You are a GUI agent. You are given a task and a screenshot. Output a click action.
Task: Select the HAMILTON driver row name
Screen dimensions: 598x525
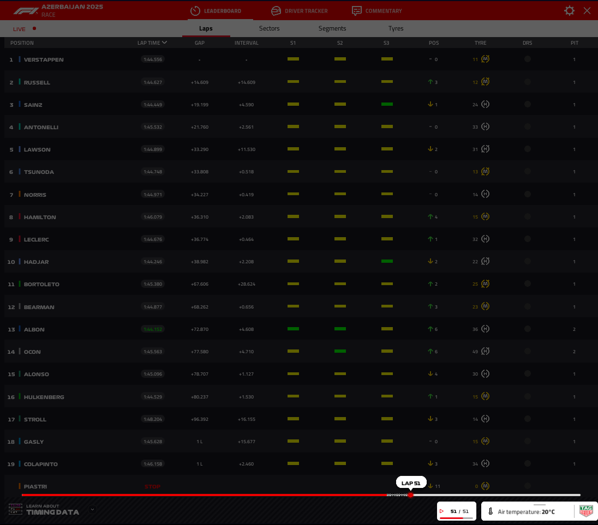click(40, 217)
